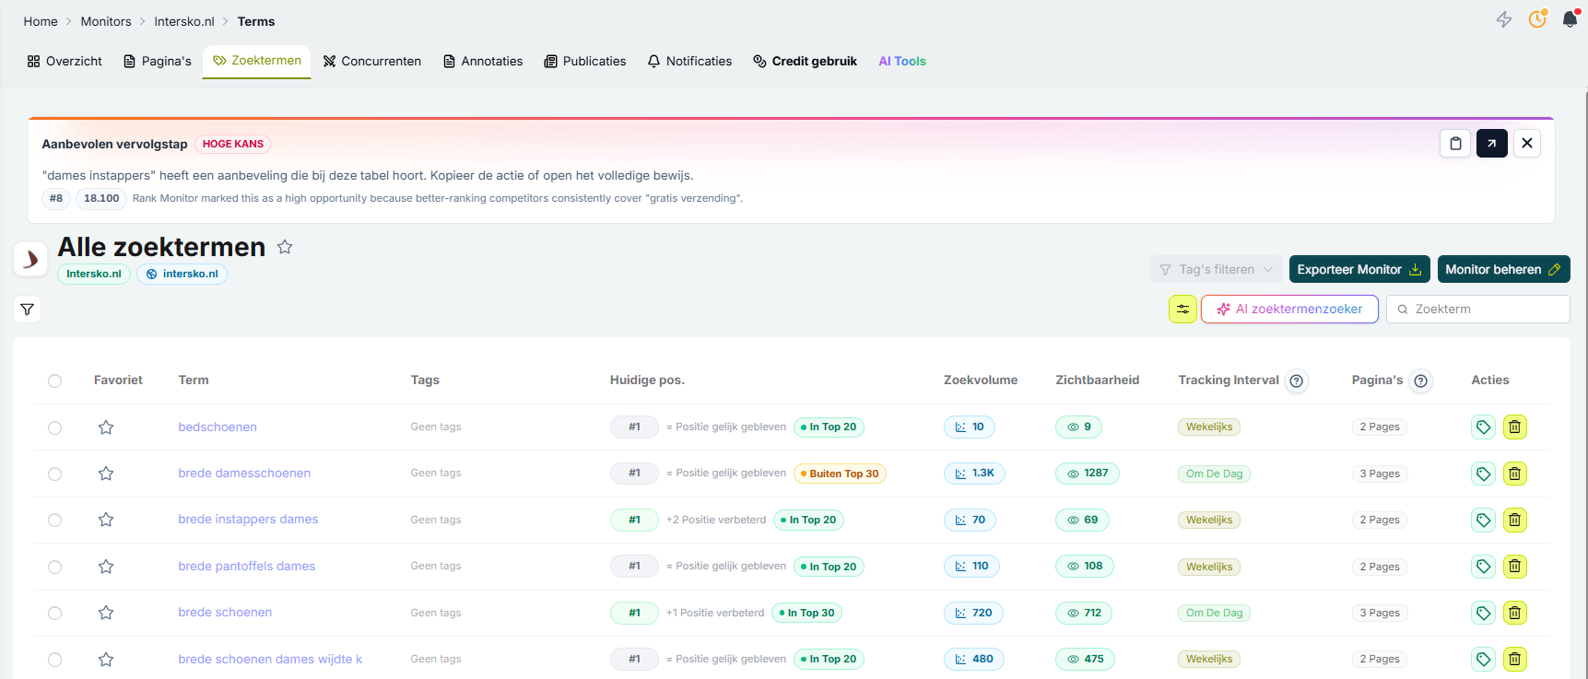Open the intersko.nl domain badge

point(182,274)
